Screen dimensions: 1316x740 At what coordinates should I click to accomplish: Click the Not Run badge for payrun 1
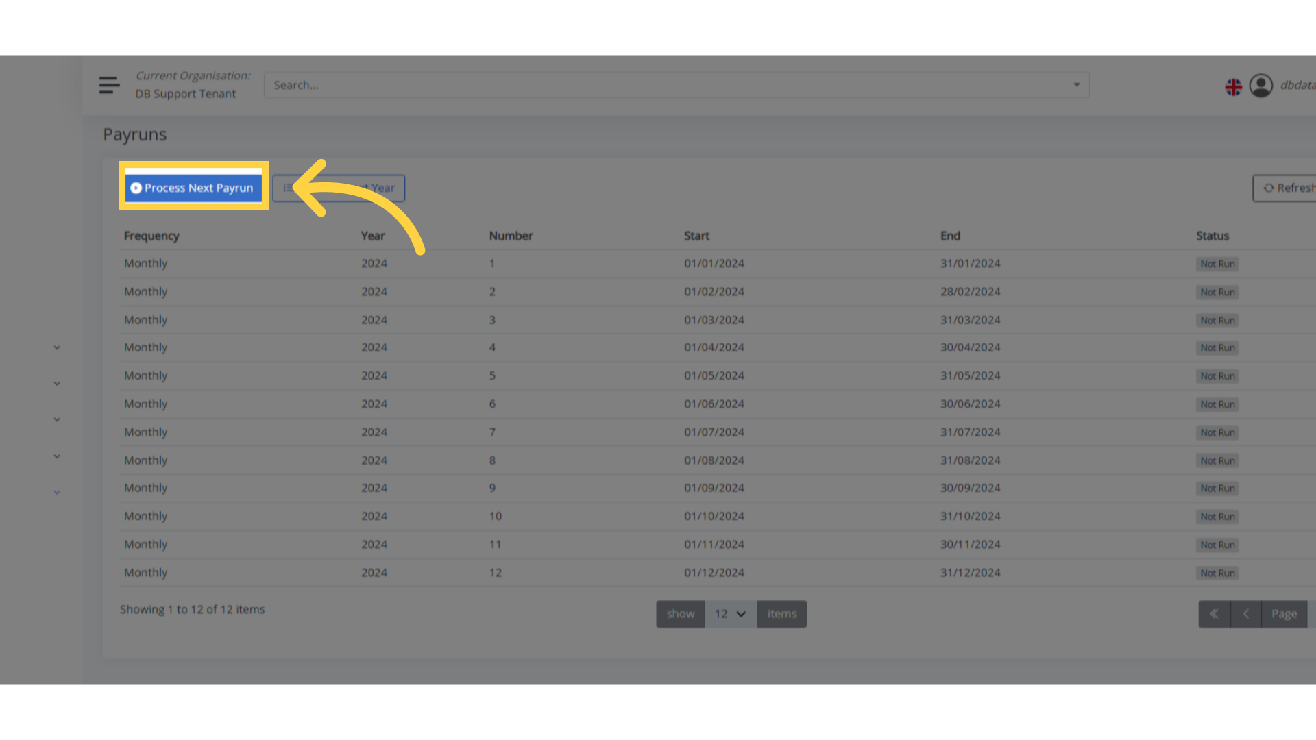[1217, 264]
